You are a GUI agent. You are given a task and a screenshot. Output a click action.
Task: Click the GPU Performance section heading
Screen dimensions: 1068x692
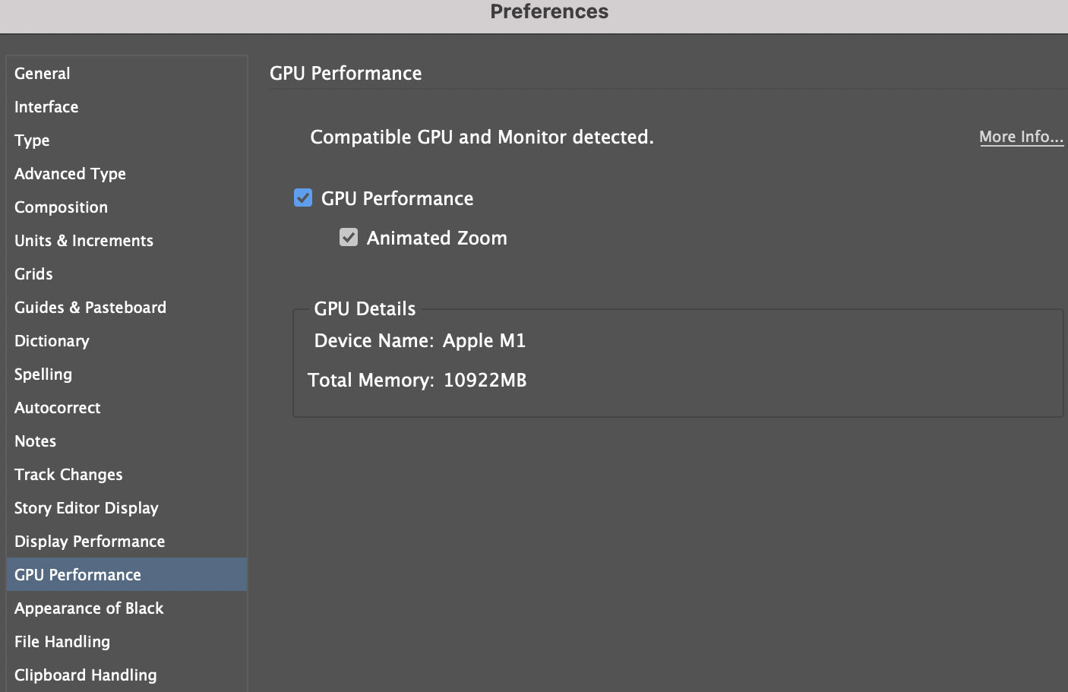[346, 73]
